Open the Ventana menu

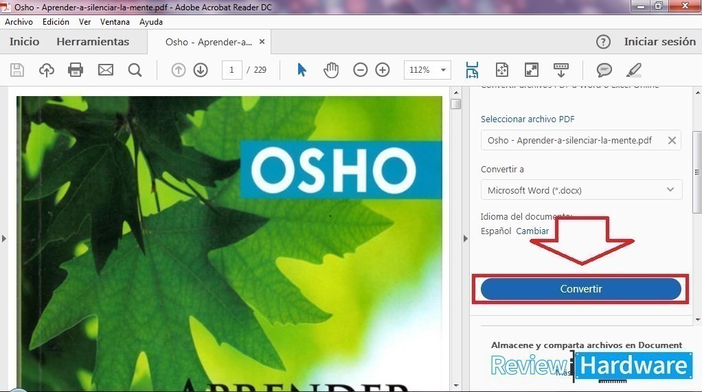click(x=115, y=22)
